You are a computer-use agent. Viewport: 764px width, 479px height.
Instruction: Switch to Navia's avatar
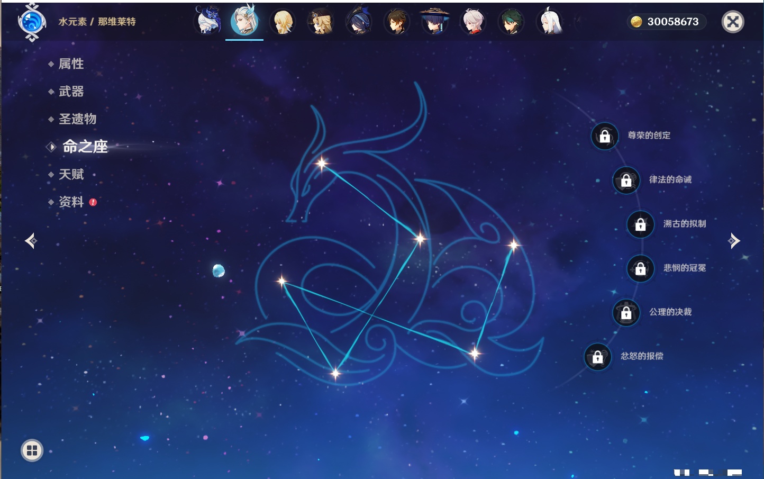(321, 22)
